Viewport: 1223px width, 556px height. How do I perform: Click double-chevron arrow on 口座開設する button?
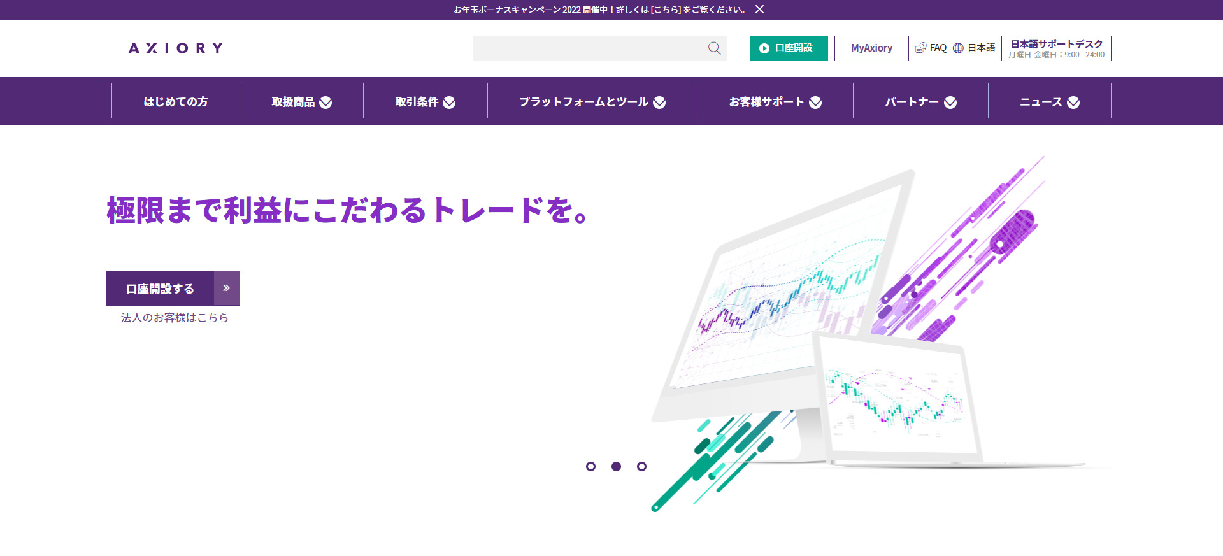point(226,289)
